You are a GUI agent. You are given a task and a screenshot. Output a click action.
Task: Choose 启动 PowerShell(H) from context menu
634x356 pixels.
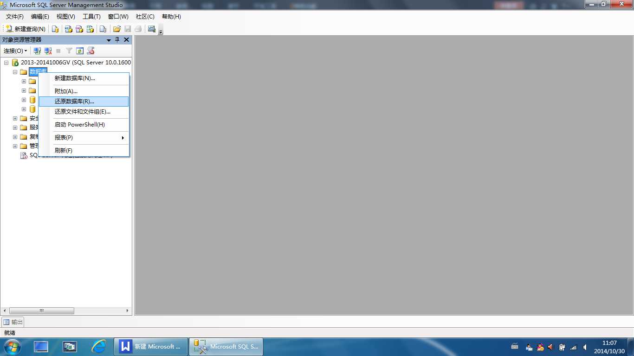84,125
